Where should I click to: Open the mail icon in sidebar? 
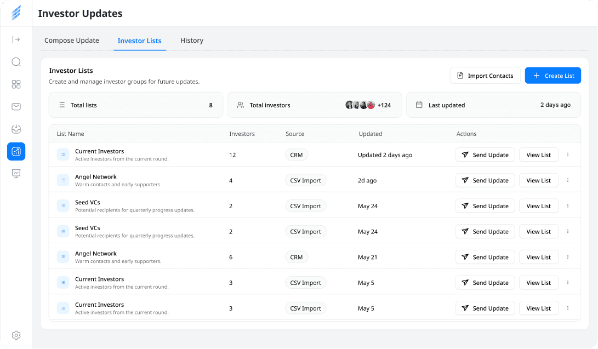(16, 107)
